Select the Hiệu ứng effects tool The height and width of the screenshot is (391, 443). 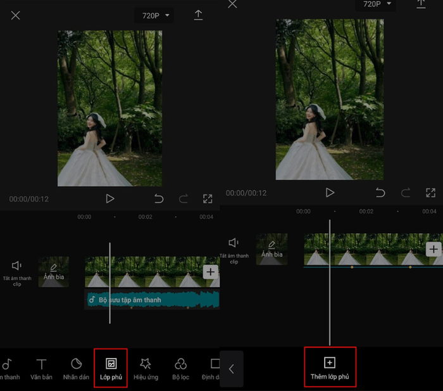click(146, 368)
